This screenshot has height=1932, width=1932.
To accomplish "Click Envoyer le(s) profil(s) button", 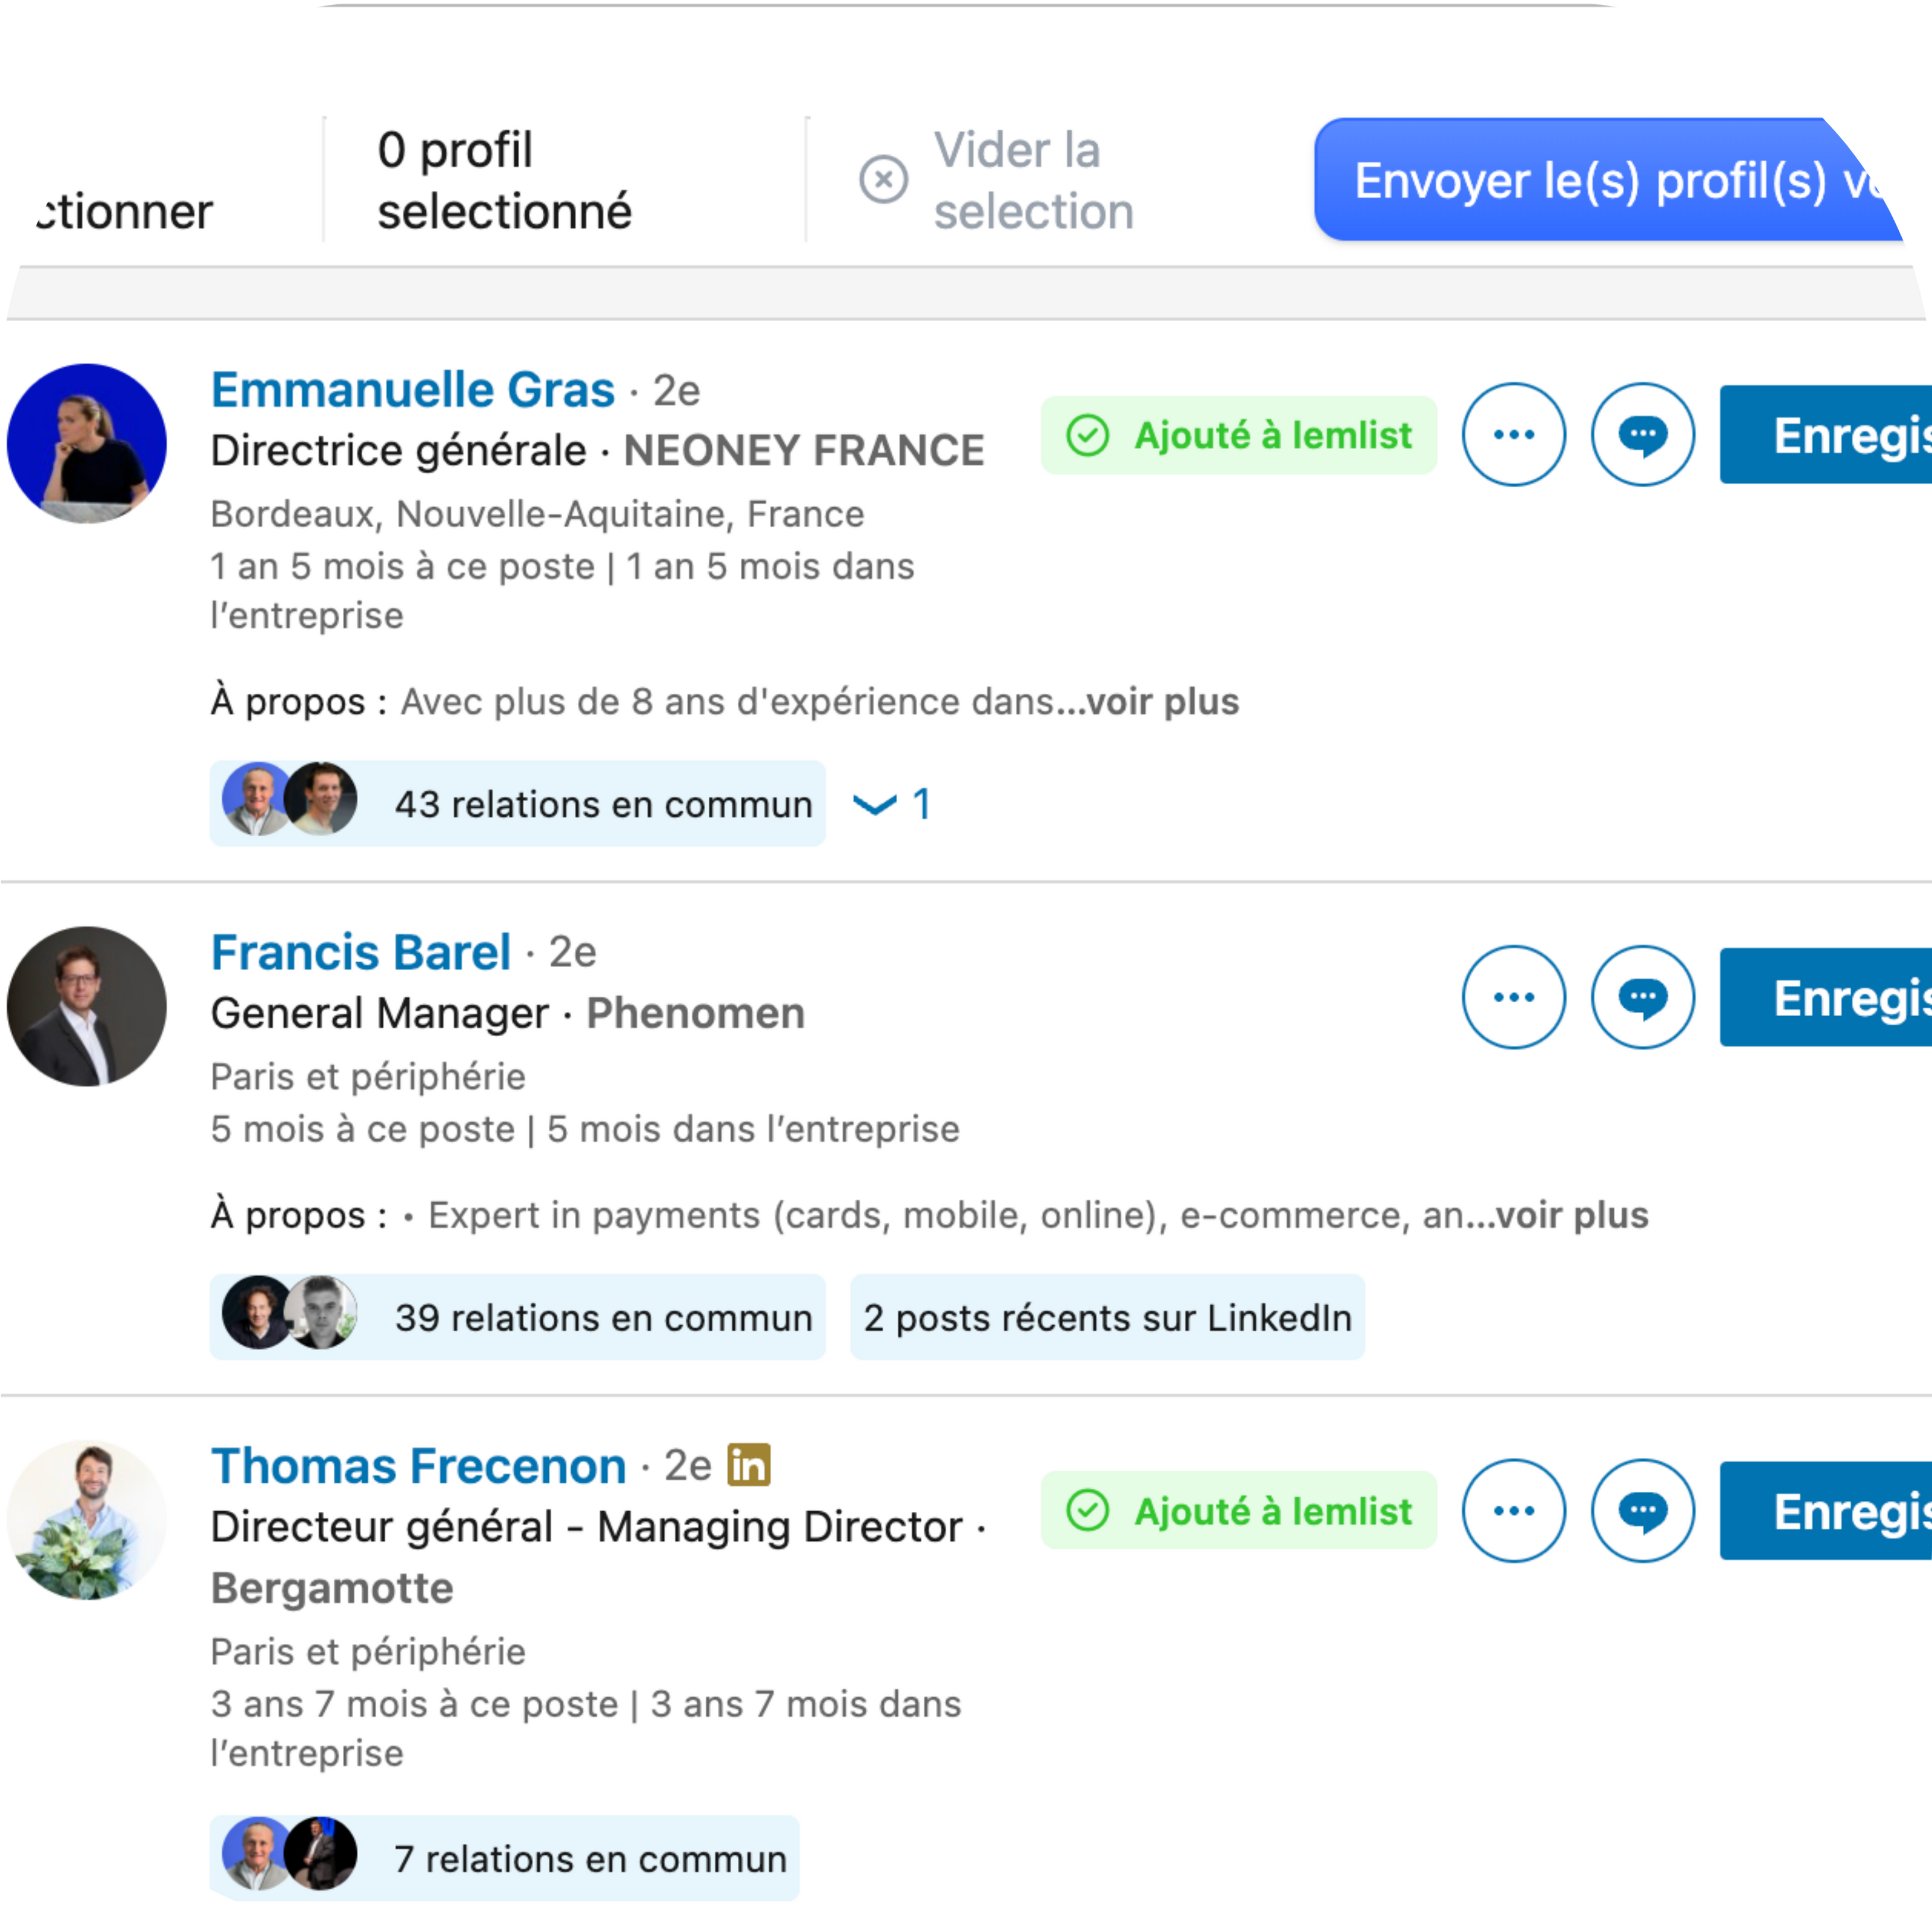I will [x=1610, y=180].
